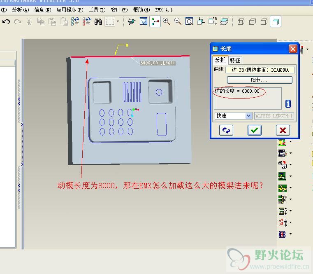
Task: Click the Layers stack icon
Action: click(x=224, y=21)
